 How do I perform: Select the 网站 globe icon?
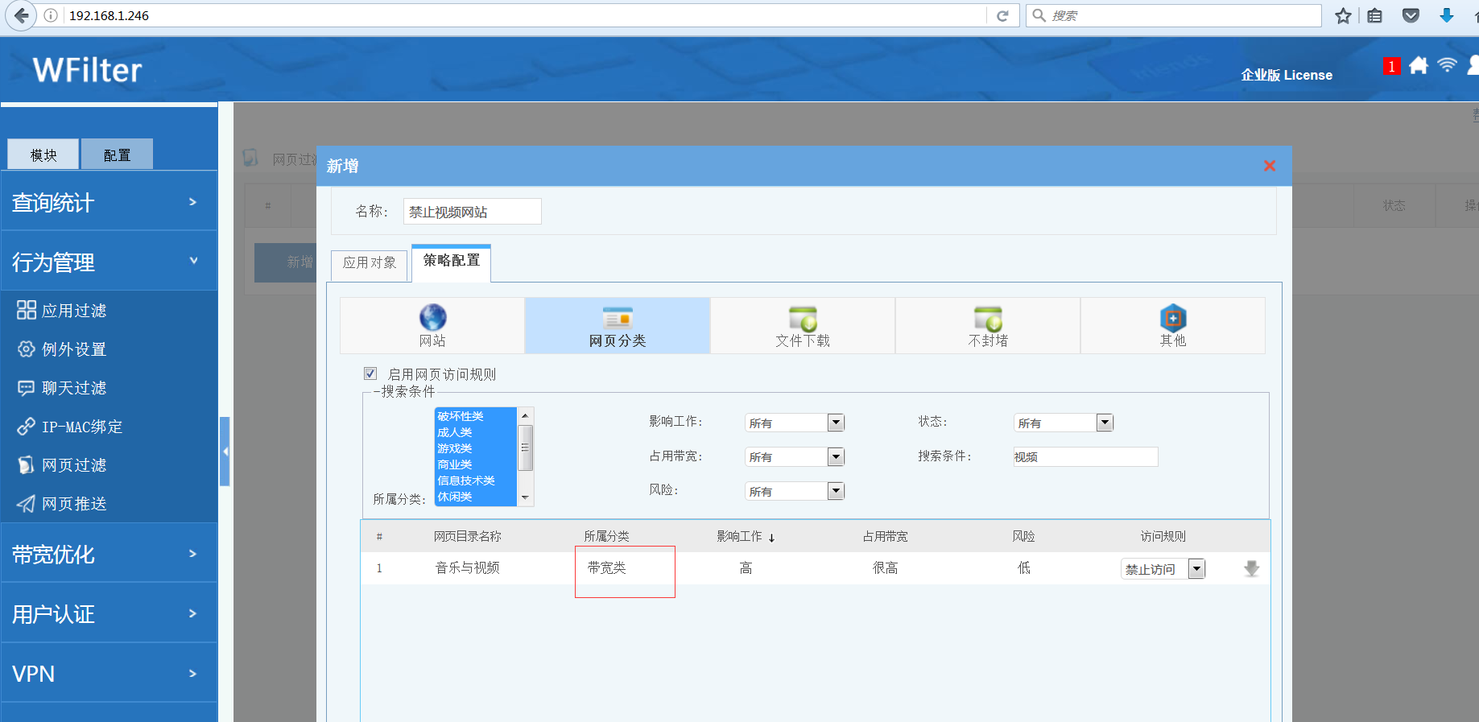[432, 317]
